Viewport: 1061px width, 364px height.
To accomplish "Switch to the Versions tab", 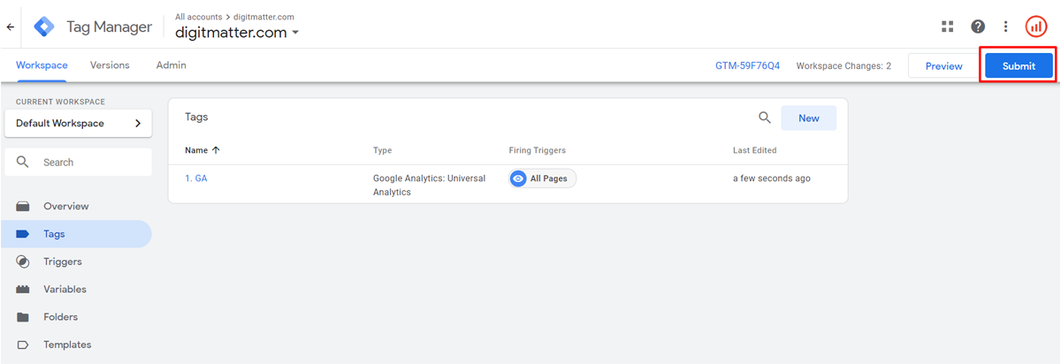I will click(110, 65).
